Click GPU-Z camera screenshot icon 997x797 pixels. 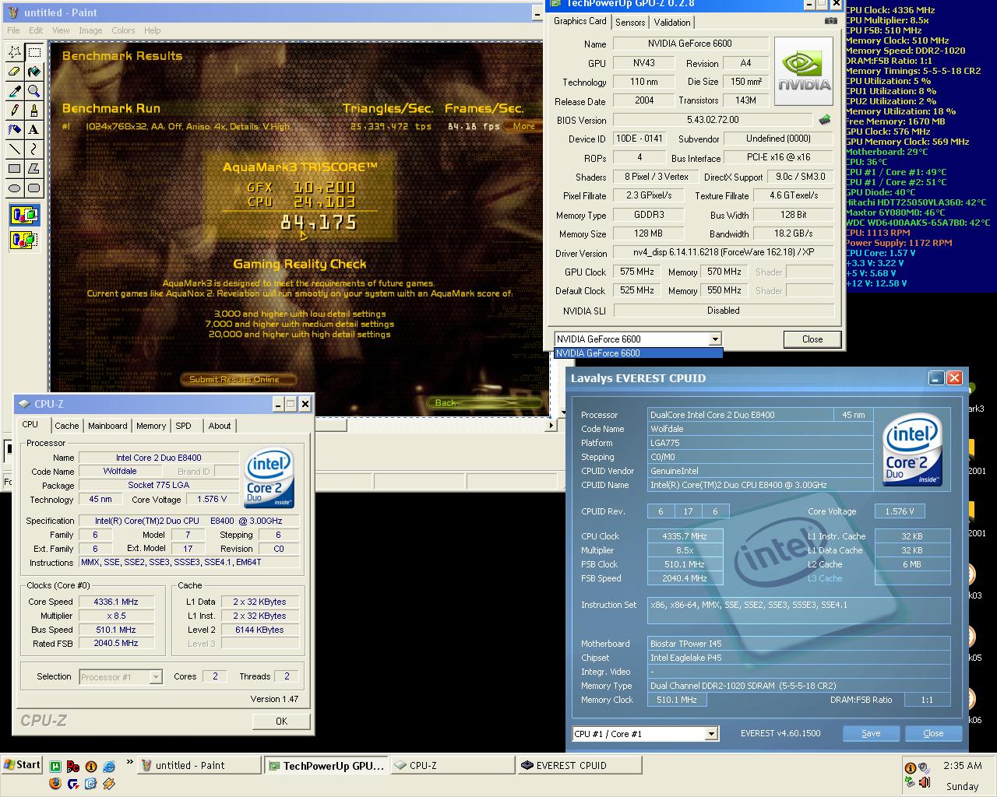pos(831,21)
